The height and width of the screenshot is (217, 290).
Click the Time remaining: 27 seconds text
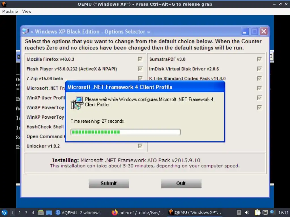97,121
